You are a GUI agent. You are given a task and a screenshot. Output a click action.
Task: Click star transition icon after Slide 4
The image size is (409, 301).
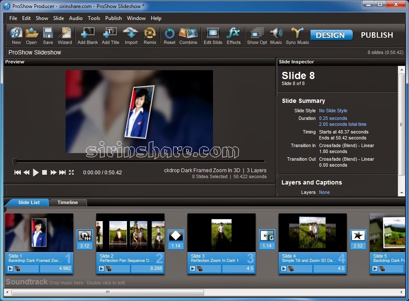point(358,236)
